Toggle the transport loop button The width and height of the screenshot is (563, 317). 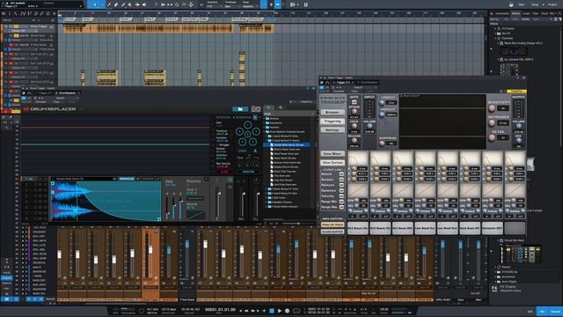[x=296, y=311]
